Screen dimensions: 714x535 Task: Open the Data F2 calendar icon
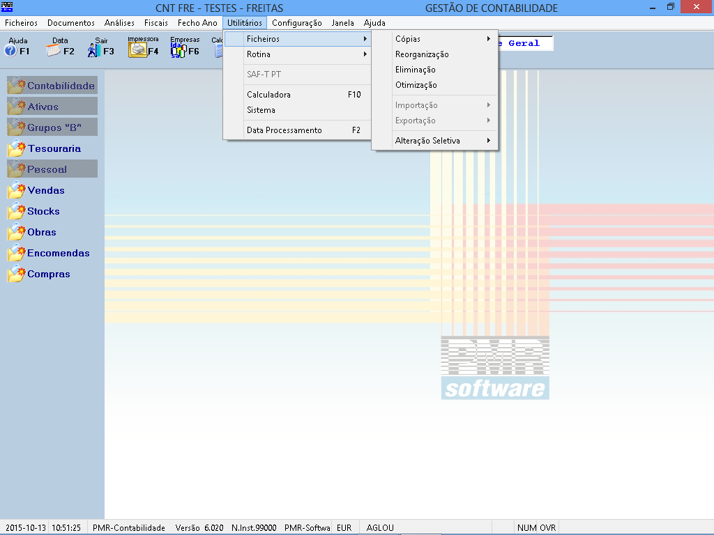click(53, 50)
